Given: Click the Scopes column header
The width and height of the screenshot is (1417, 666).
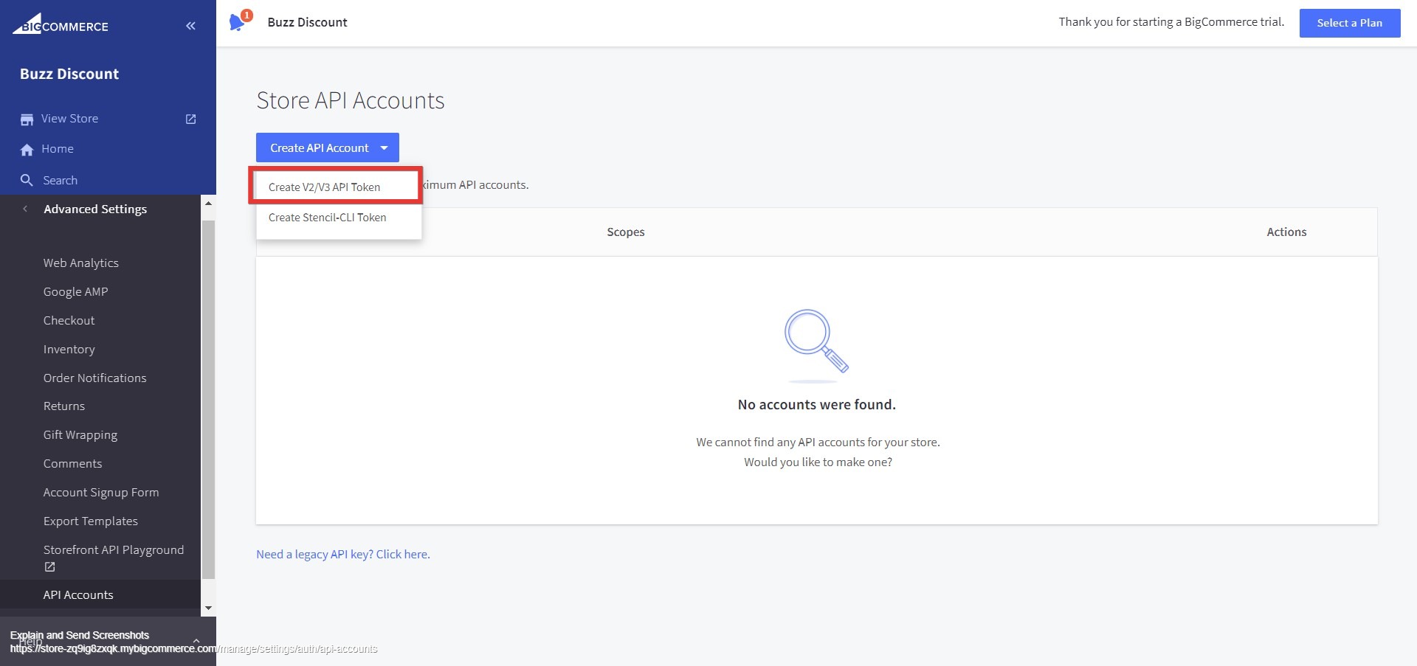Looking at the screenshot, I should (x=625, y=232).
